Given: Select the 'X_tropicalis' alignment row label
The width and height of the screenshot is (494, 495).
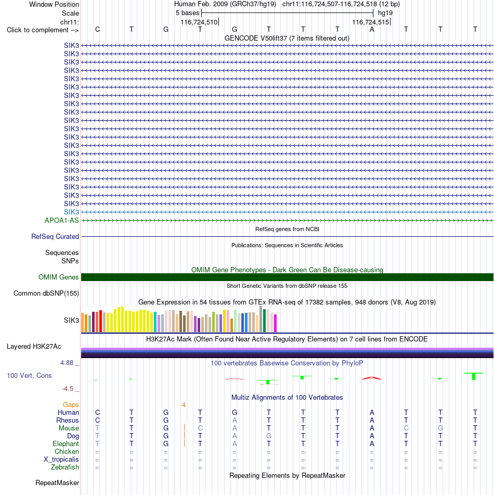Looking at the screenshot, I should pyautogui.click(x=61, y=459).
